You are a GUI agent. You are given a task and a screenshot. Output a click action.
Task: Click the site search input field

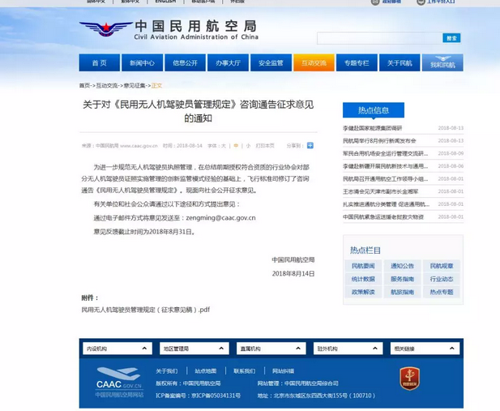[378, 38]
